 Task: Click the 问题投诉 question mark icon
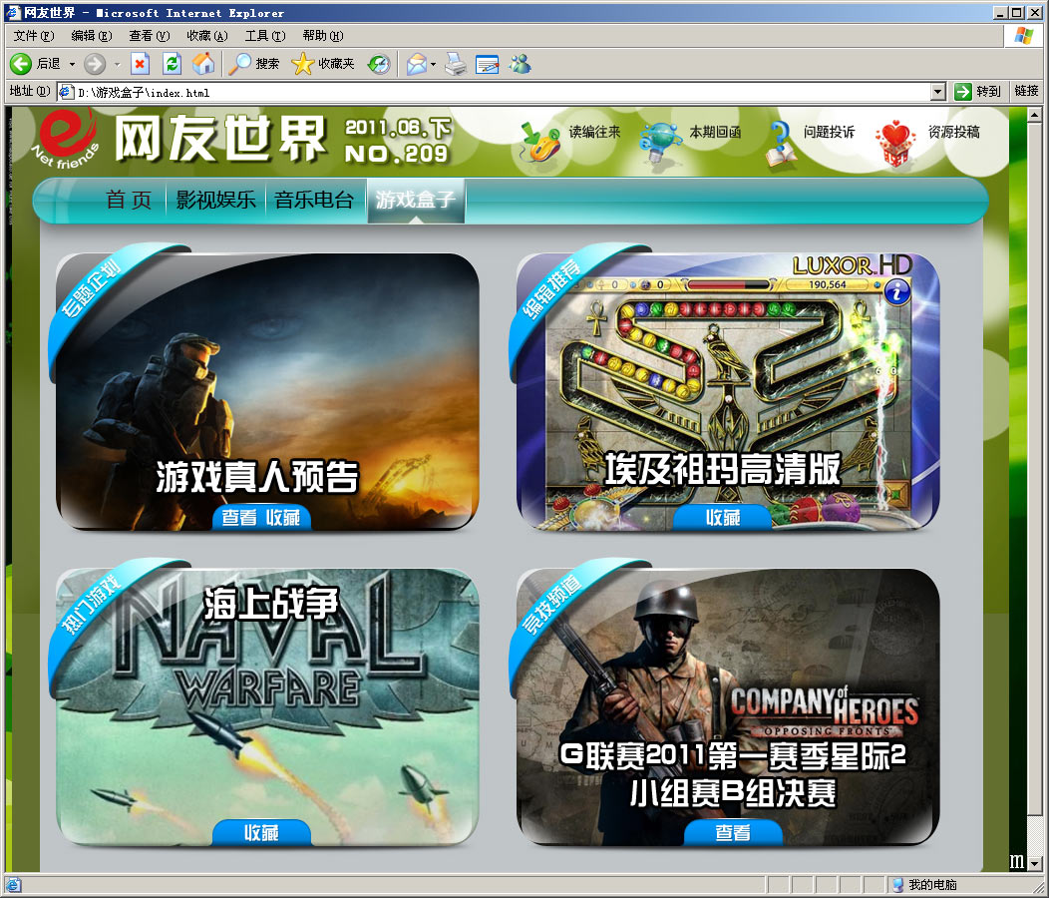(782, 144)
